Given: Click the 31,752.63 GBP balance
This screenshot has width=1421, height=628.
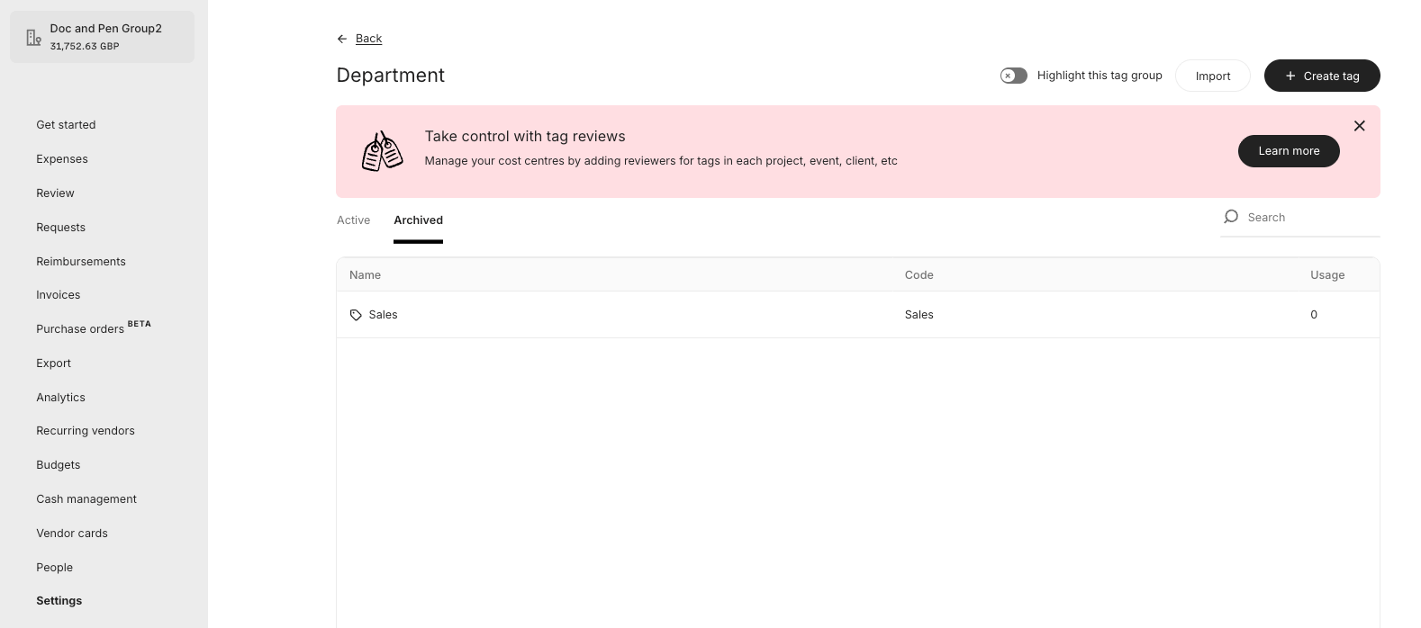Looking at the screenshot, I should point(85,46).
